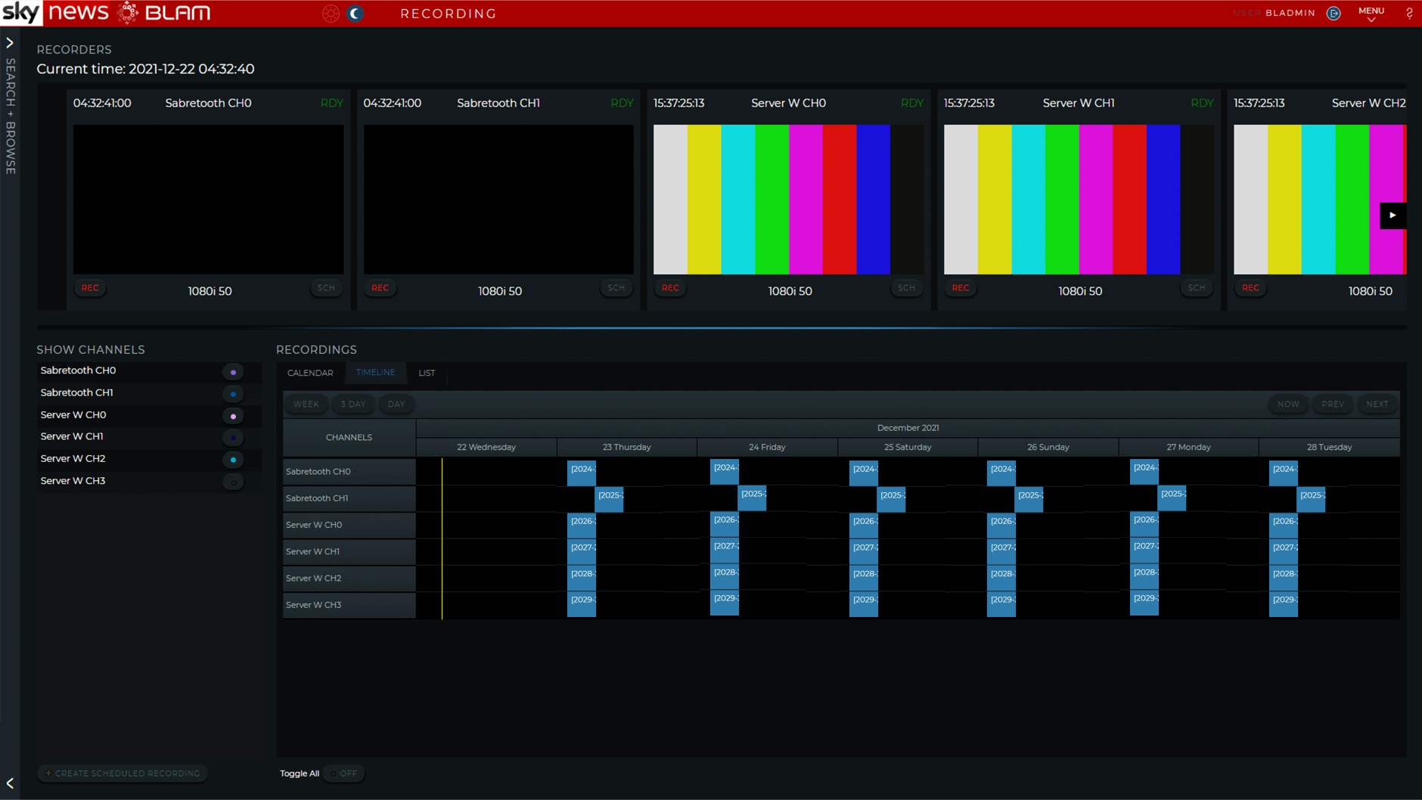Select Sabretooth CH0 row in timeline channels
1422x800 pixels.
(x=349, y=471)
